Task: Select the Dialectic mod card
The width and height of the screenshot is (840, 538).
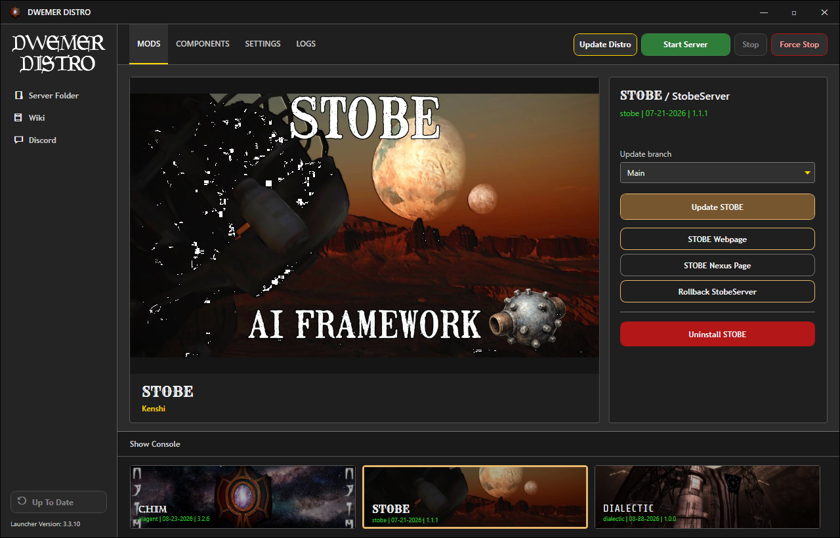Action: [707, 497]
